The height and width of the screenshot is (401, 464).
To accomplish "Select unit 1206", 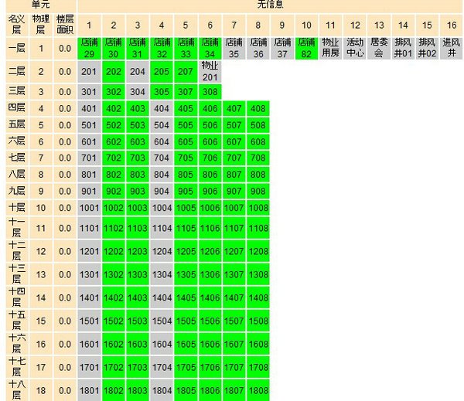I will 210,251.
